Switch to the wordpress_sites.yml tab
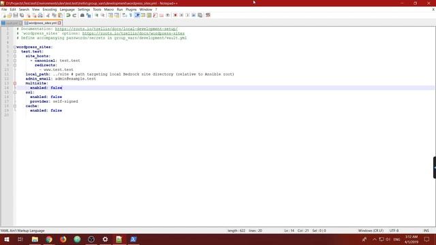Image resolution: width=436 pixels, height=245 pixels. [x=42, y=23]
